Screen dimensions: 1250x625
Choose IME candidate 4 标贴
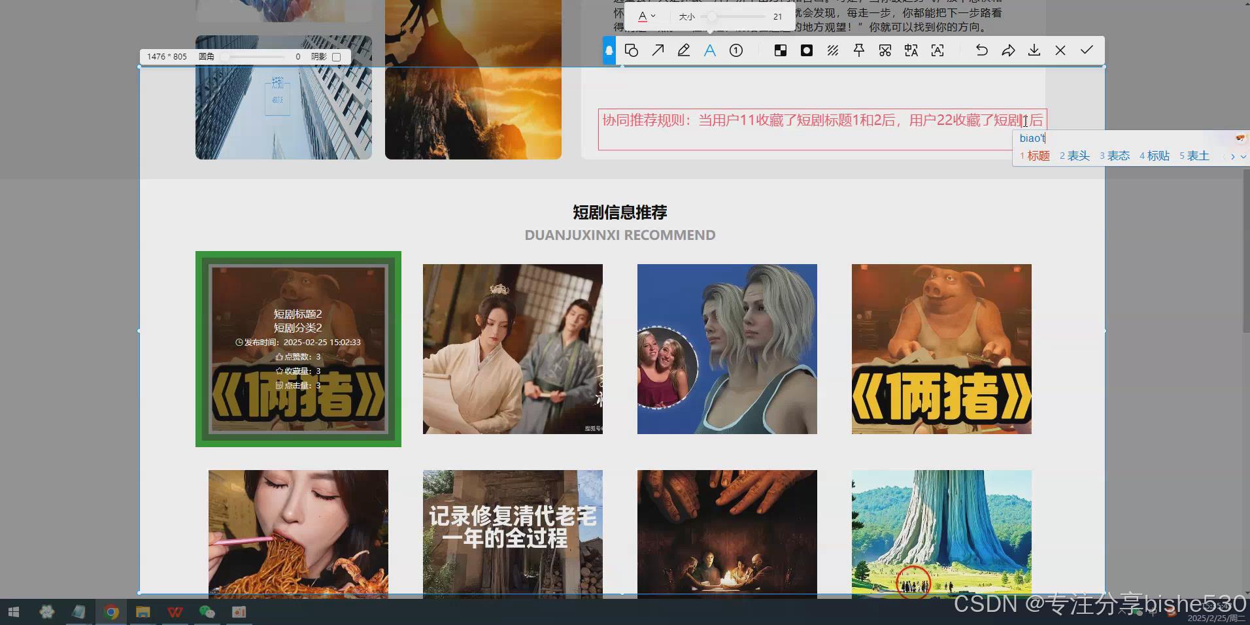pyautogui.click(x=1155, y=156)
